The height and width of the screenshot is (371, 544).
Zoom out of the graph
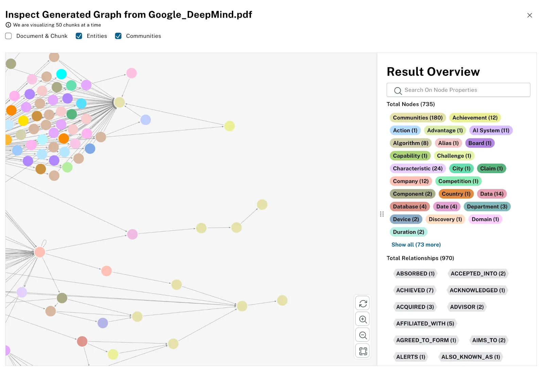[x=363, y=335]
